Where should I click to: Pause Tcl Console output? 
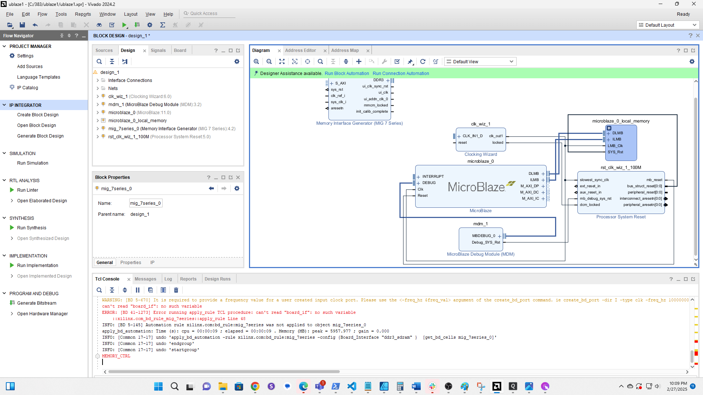click(x=138, y=290)
